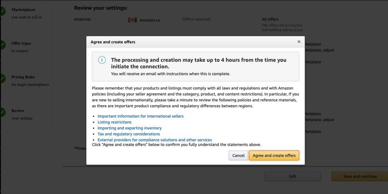388x194 pixels.
Task: Click the Canadian flag icon beside Amazon.ca
Action: pyautogui.click(x=133, y=19)
